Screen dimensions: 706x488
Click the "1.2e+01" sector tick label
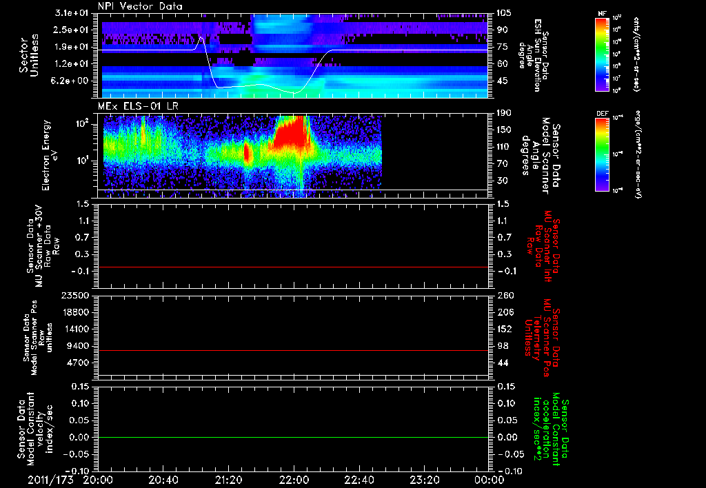pos(72,64)
